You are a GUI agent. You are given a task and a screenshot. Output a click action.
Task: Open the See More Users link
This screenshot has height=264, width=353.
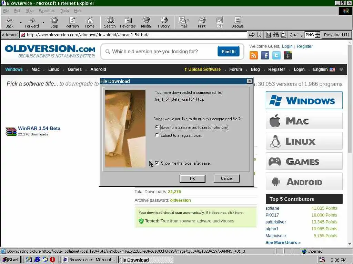click(283, 242)
